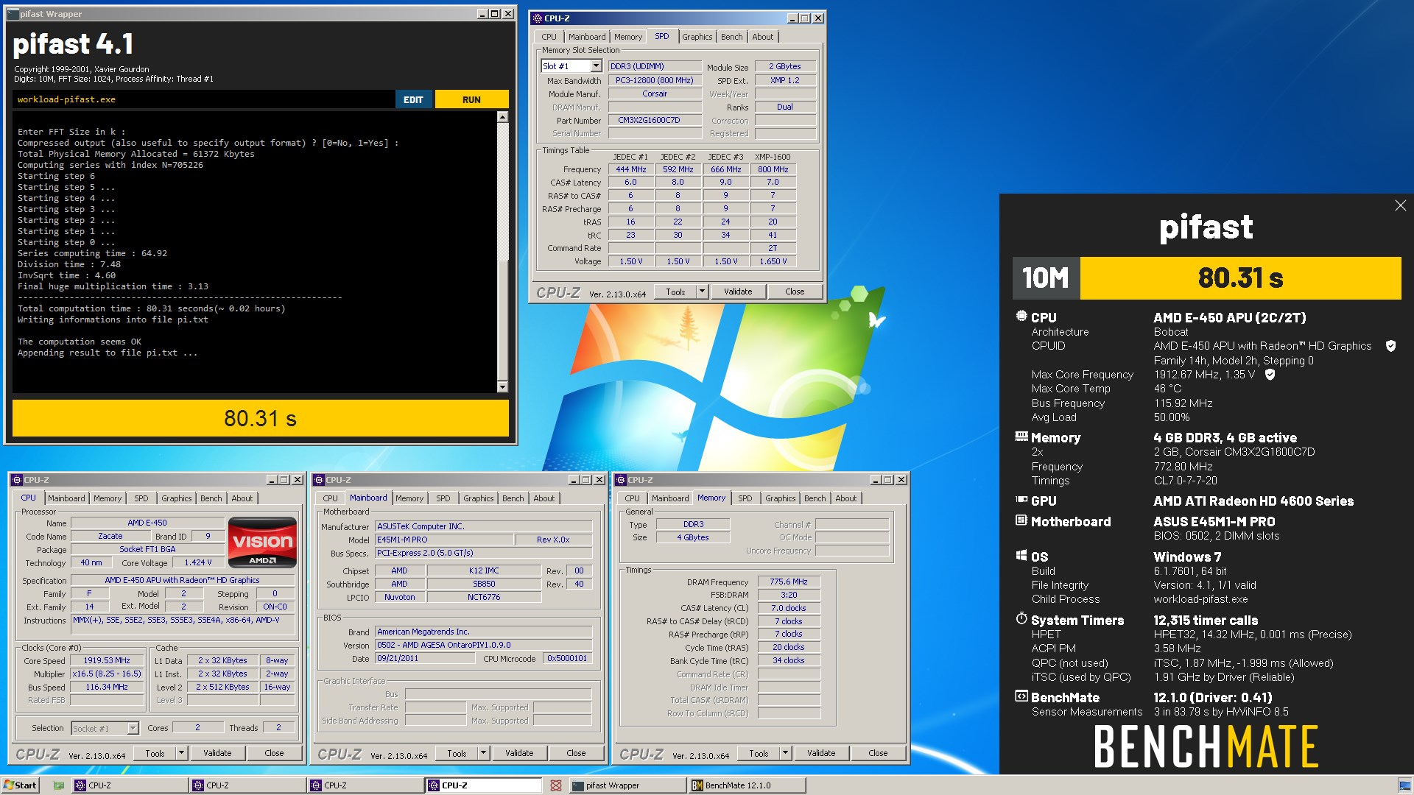1414x795 pixels.
Task: Click the system tray icon at taskbar end
Action: [1404, 785]
